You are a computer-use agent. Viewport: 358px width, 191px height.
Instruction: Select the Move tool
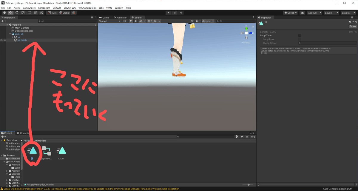click(x=11, y=13)
